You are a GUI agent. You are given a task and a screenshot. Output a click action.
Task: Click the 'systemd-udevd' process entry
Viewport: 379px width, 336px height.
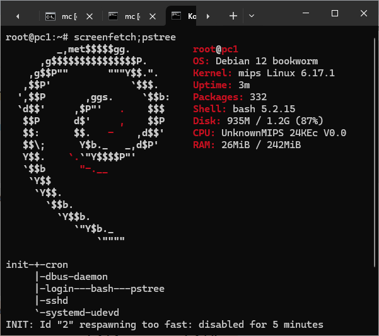[82, 313]
